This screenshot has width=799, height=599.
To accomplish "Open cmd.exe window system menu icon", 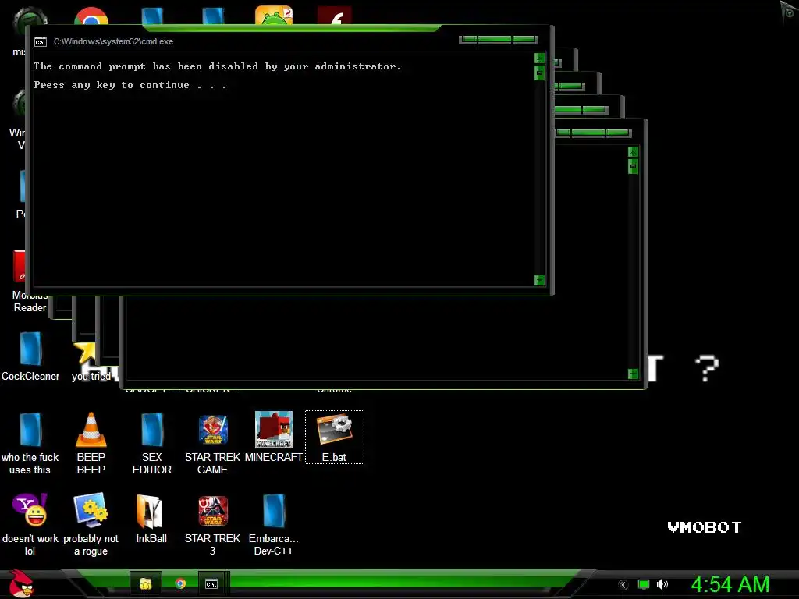I will [x=41, y=42].
